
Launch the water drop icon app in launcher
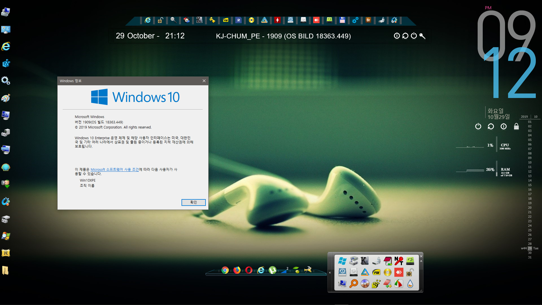click(x=410, y=284)
